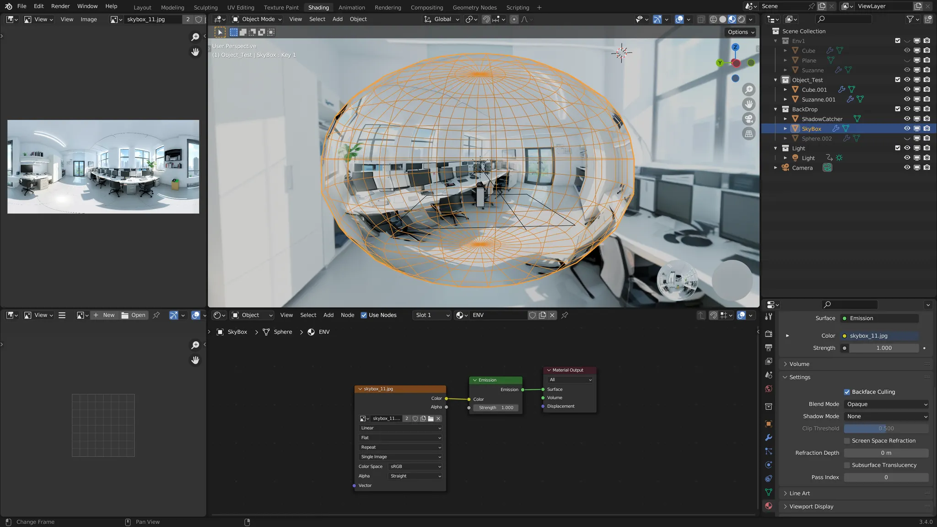937x527 pixels.
Task: Click the zoom magnifier icon in 3D viewport
Action: [x=749, y=90]
